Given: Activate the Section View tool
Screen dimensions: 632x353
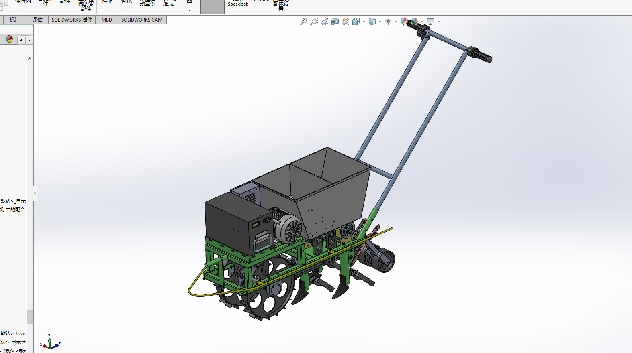Looking at the screenshot, I should pos(335,22).
